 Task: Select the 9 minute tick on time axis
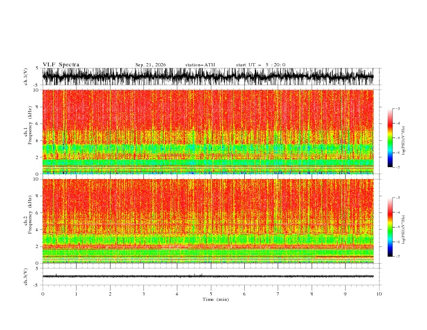click(x=345, y=294)
